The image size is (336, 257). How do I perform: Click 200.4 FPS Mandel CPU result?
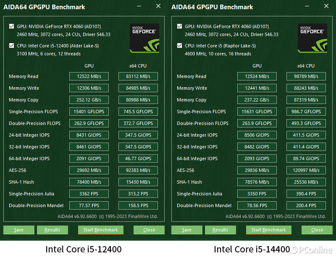point(306,205)
